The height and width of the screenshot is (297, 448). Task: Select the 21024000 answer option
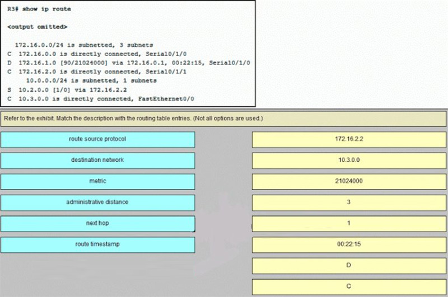coord(349,181)
